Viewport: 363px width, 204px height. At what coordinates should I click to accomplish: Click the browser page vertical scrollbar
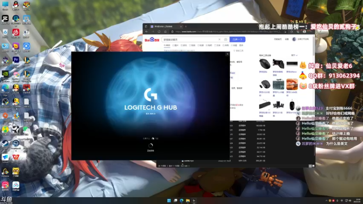tap(314, 46)
